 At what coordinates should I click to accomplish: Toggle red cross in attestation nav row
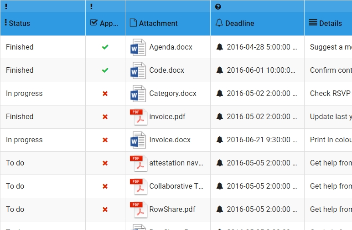point(105,163)
